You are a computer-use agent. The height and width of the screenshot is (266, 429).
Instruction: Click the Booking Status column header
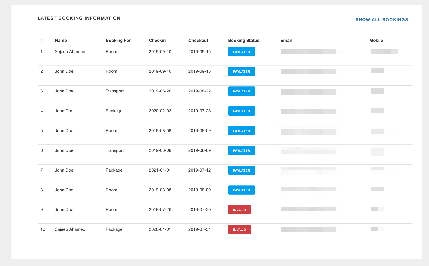click(x=243, y=40)
